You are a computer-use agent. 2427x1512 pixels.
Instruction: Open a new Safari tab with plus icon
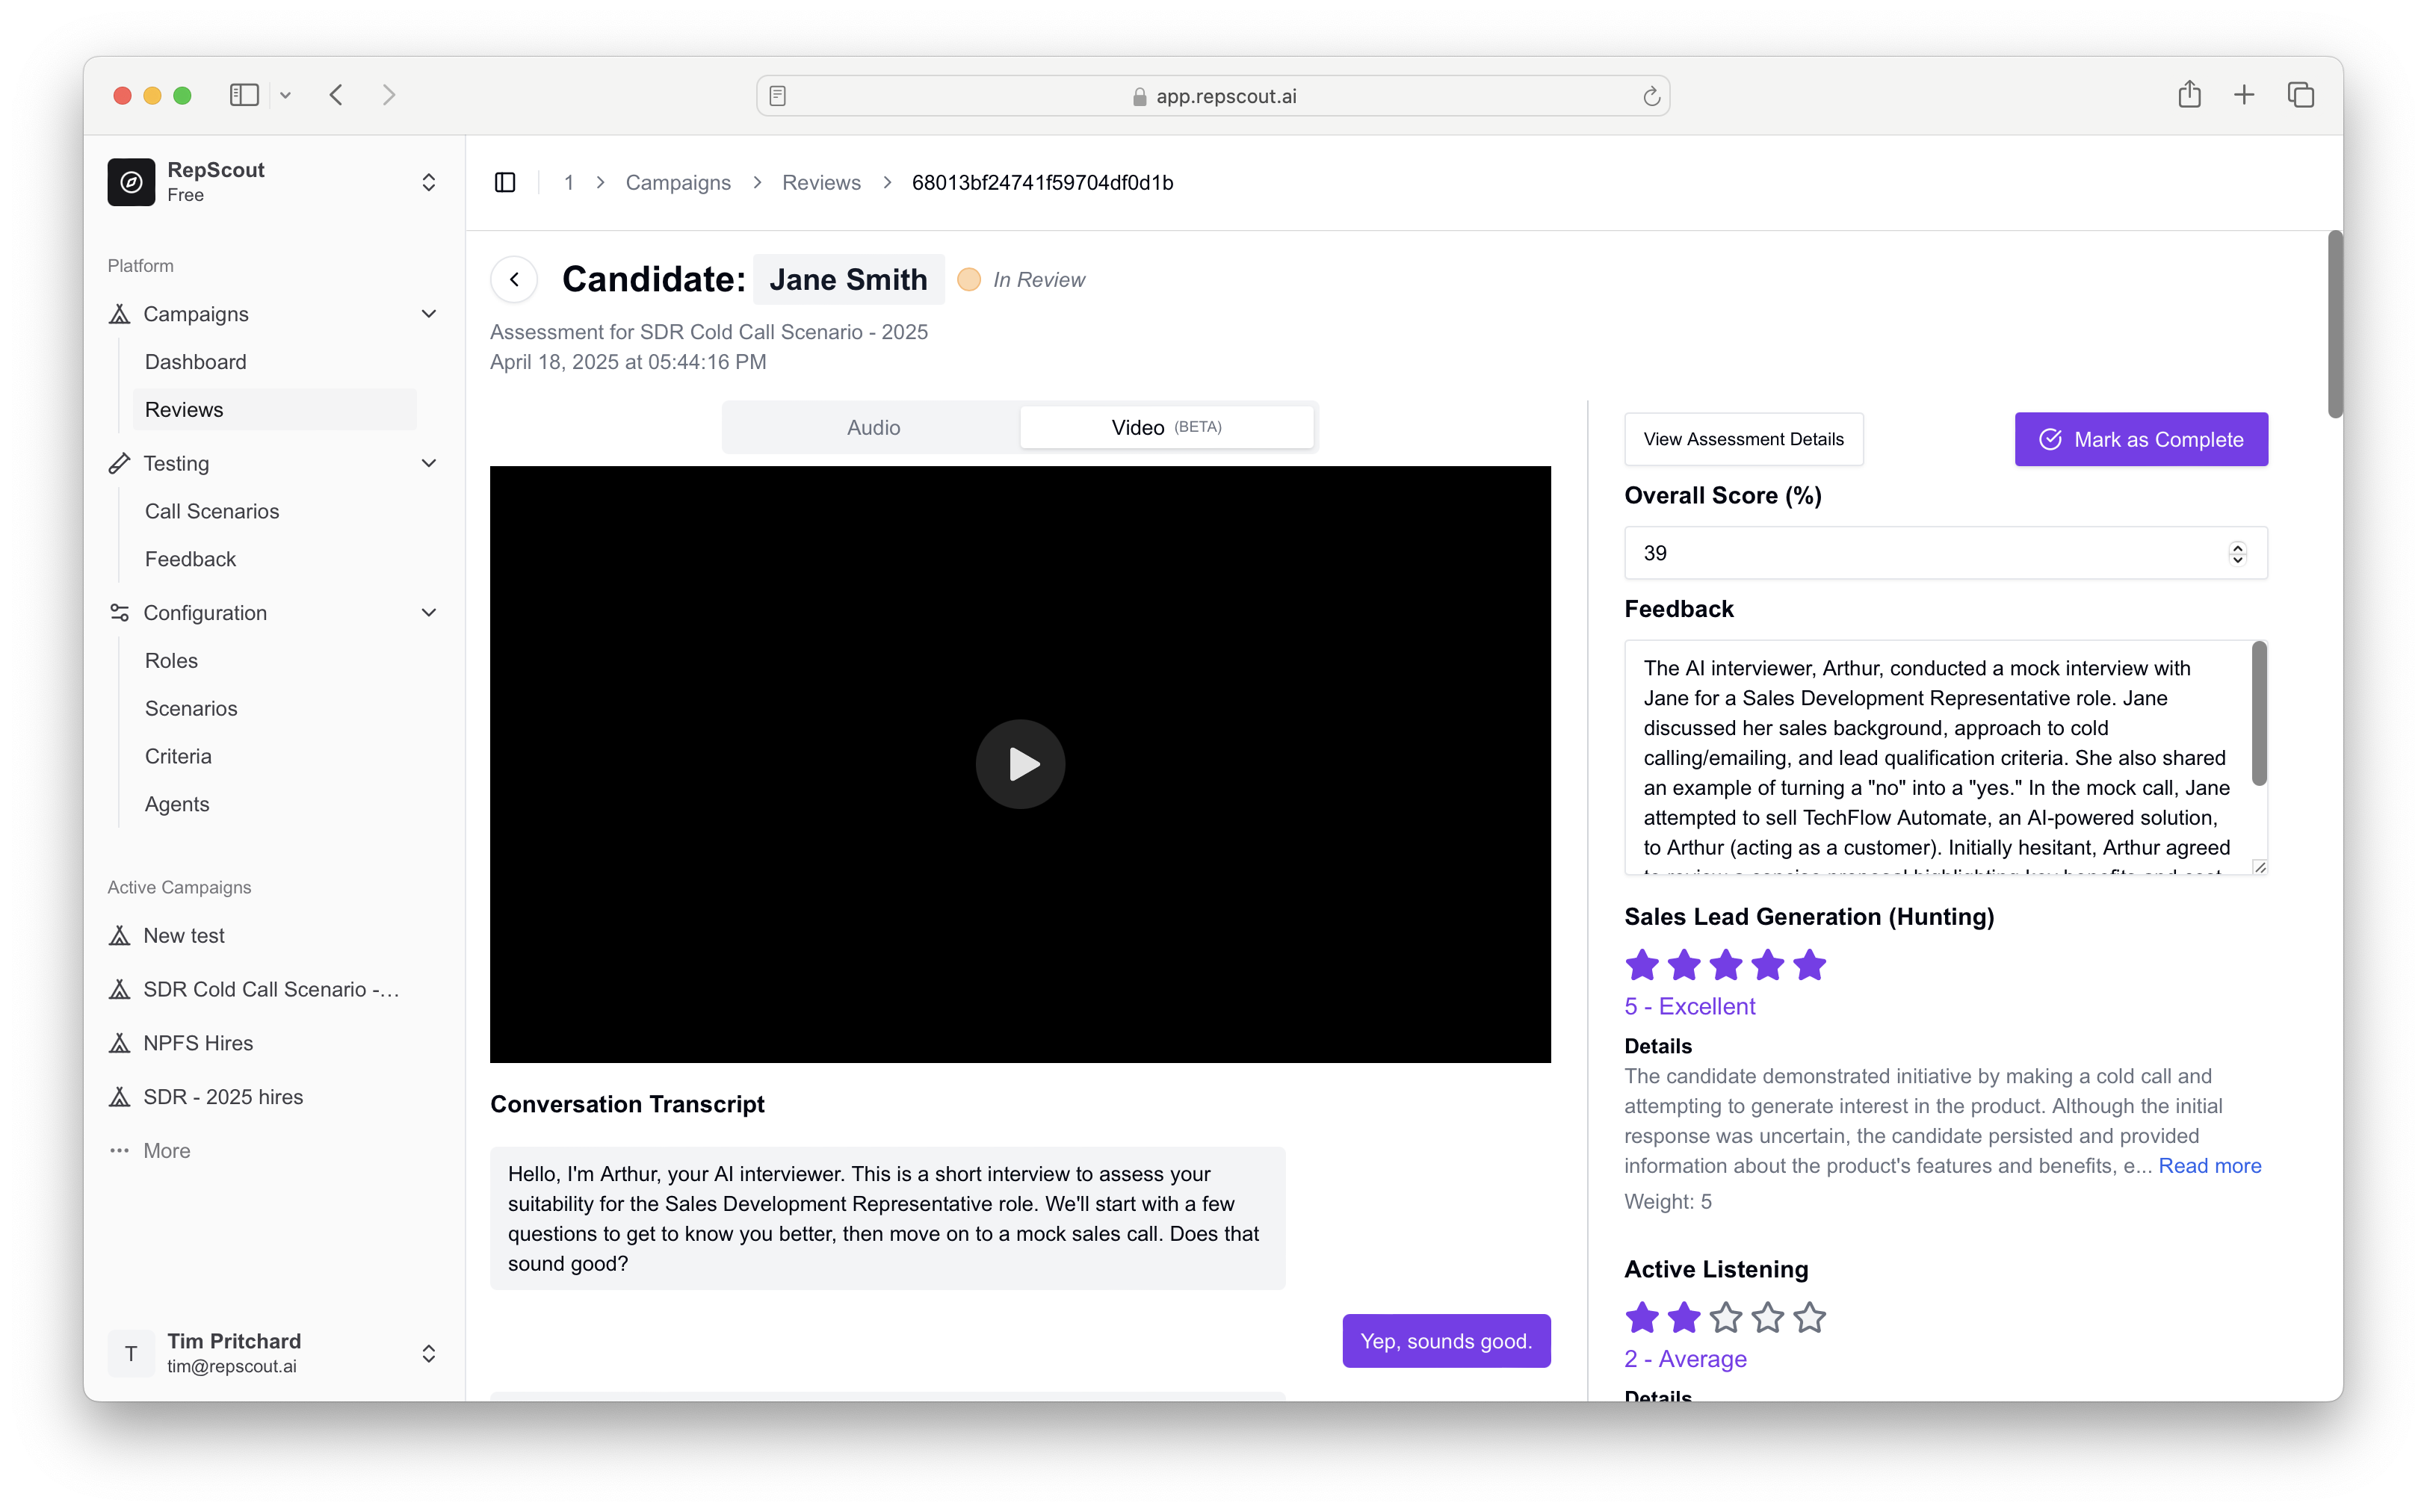(x=2244, y=95)
